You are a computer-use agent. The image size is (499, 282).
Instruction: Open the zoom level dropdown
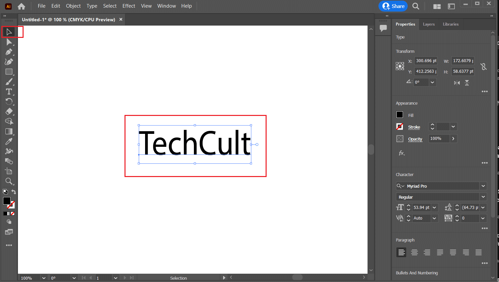click(44, 278)
